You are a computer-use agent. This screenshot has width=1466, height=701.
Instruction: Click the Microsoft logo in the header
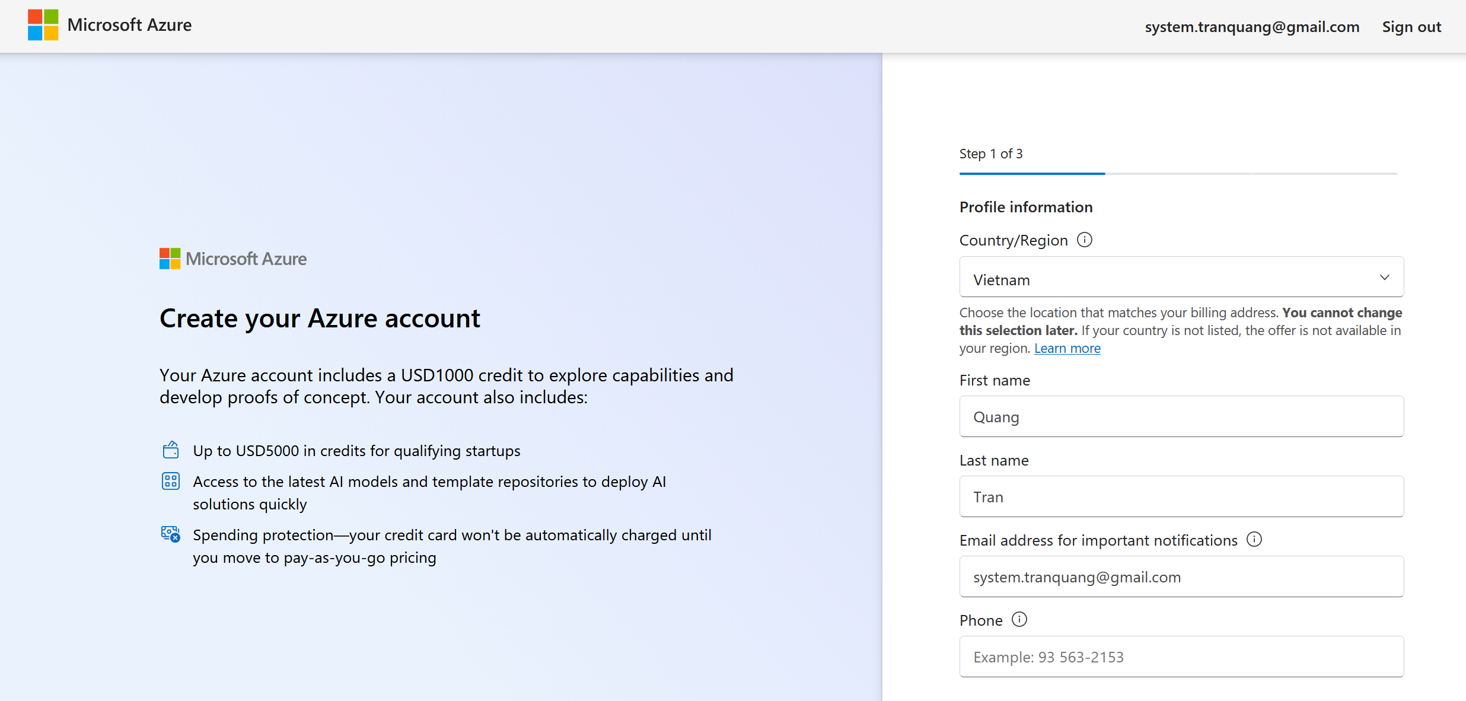coord(43,25)
